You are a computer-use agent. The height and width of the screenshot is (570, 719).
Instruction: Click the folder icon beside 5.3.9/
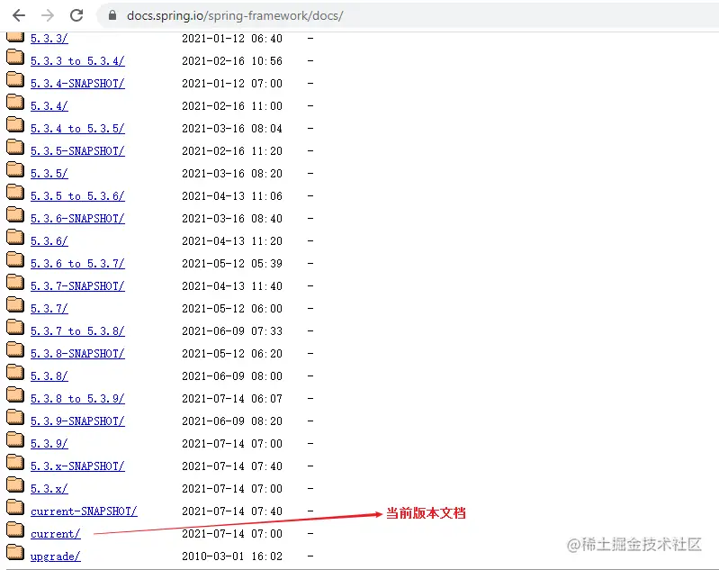pos(15,439)
